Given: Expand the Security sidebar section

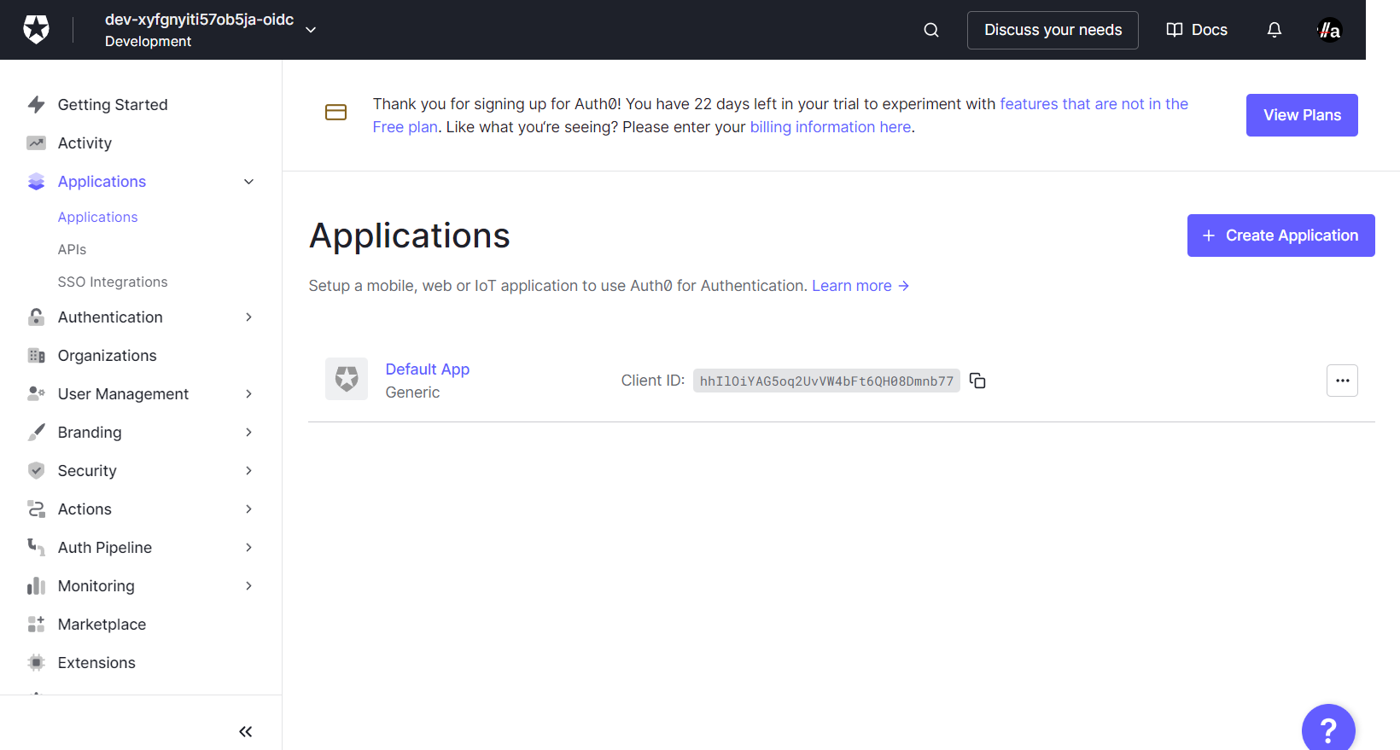Looking at the screenshot, I should pos(248,471).
